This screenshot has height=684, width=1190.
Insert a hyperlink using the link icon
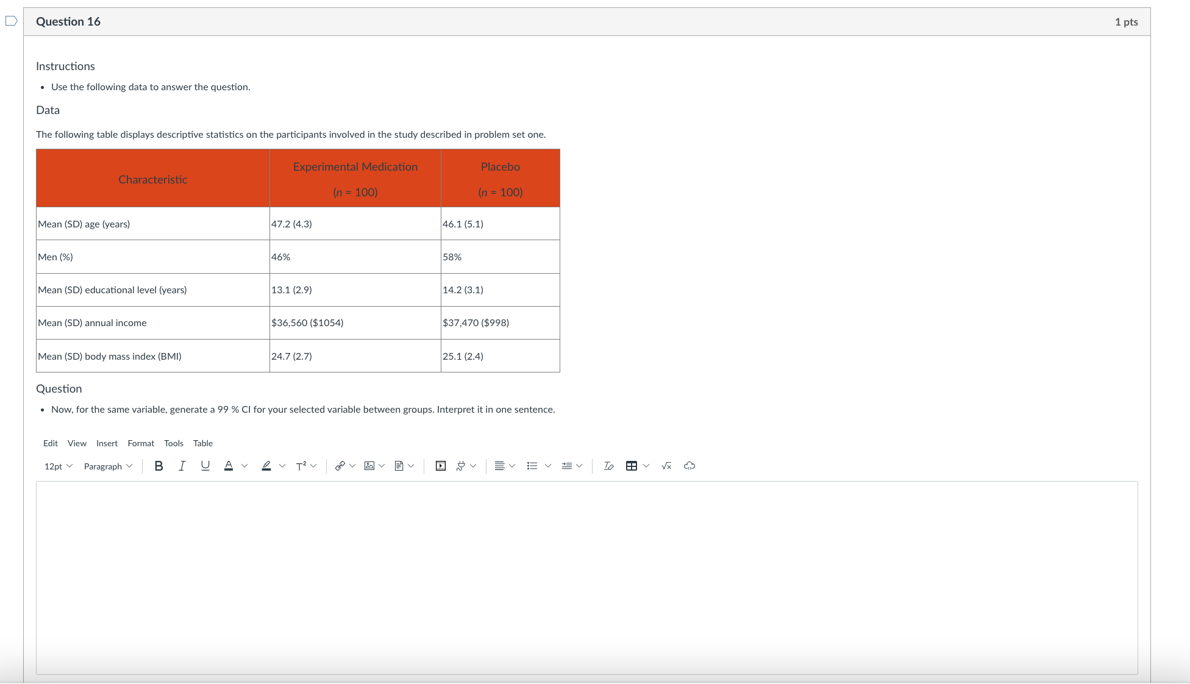click(340, 466)
